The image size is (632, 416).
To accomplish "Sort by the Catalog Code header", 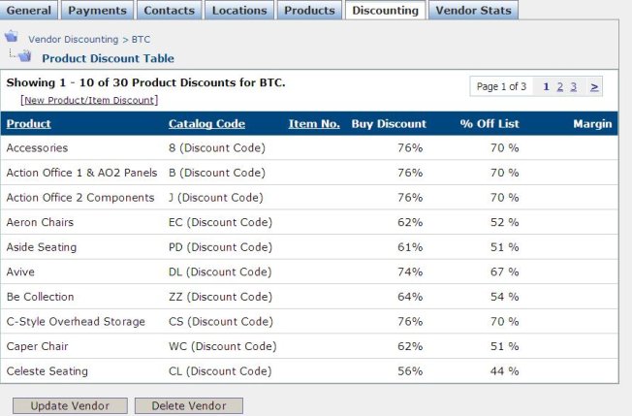I will click(x=206, y=124).
